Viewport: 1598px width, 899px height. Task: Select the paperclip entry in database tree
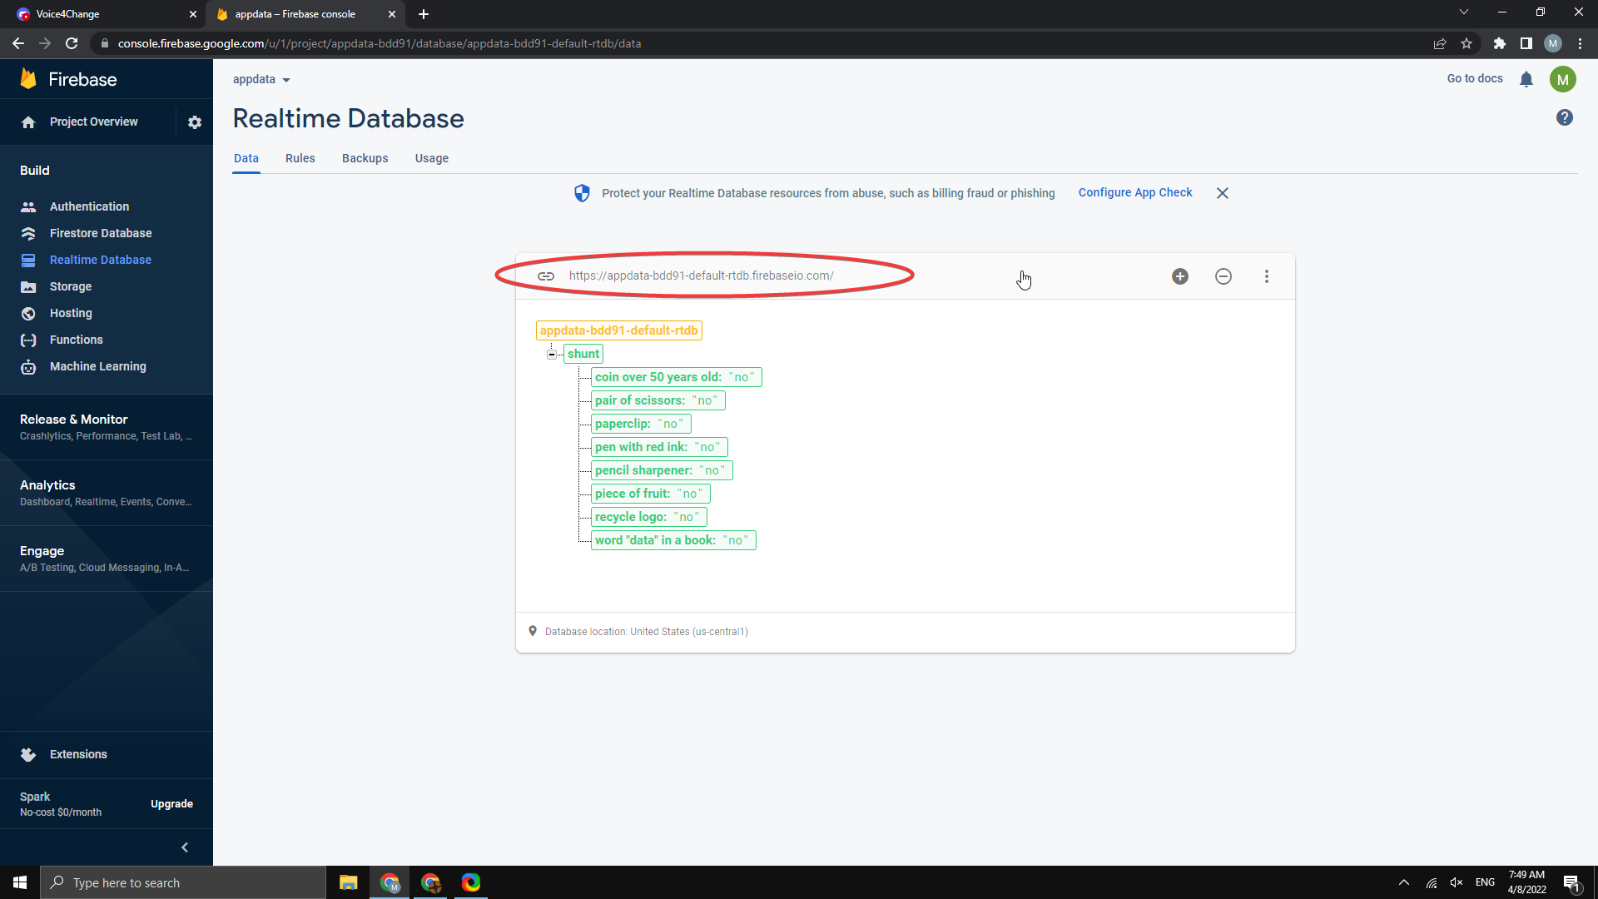click(x=638, y=424)
